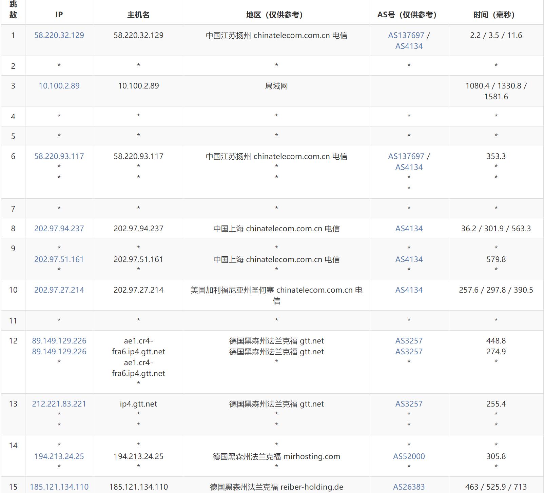The height and width of the screenshot is (493, 544).
Task: Open IP link 202.97.94.237
Action: (59, 229)
